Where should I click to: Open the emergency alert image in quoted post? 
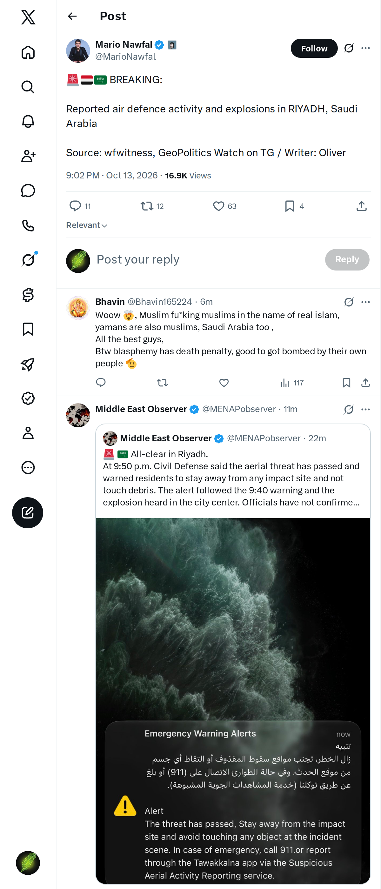click(233, 701)
